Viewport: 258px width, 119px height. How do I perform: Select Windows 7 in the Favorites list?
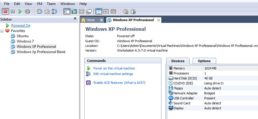(25, 41)
